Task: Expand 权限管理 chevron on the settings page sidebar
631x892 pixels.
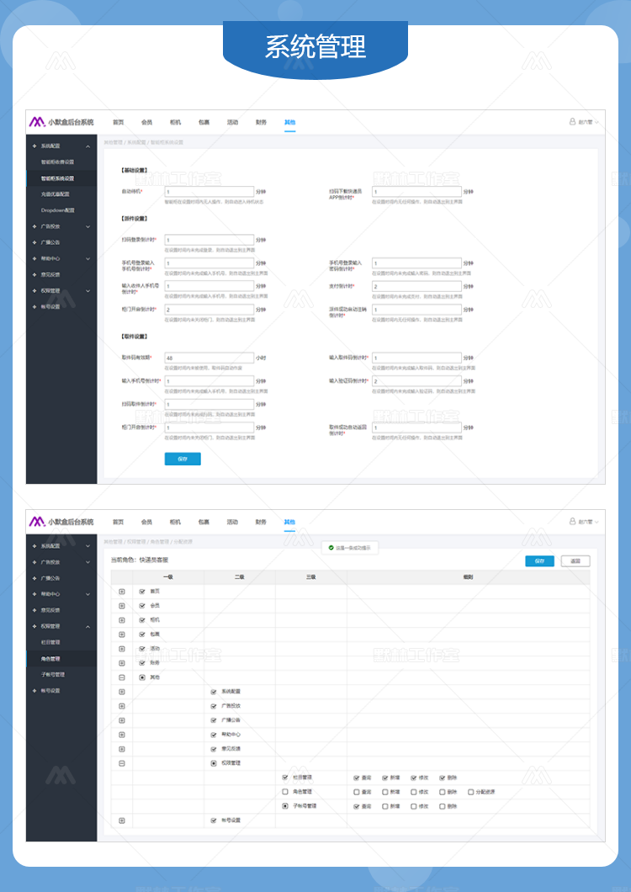Action: (x=87, y=290)
